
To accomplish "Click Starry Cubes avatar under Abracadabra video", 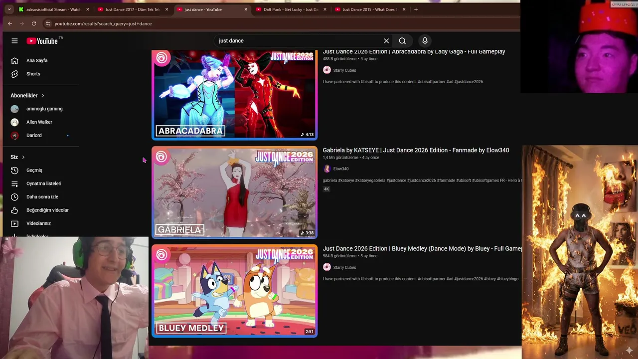I will pyautogui.click(x=327, y=70).
